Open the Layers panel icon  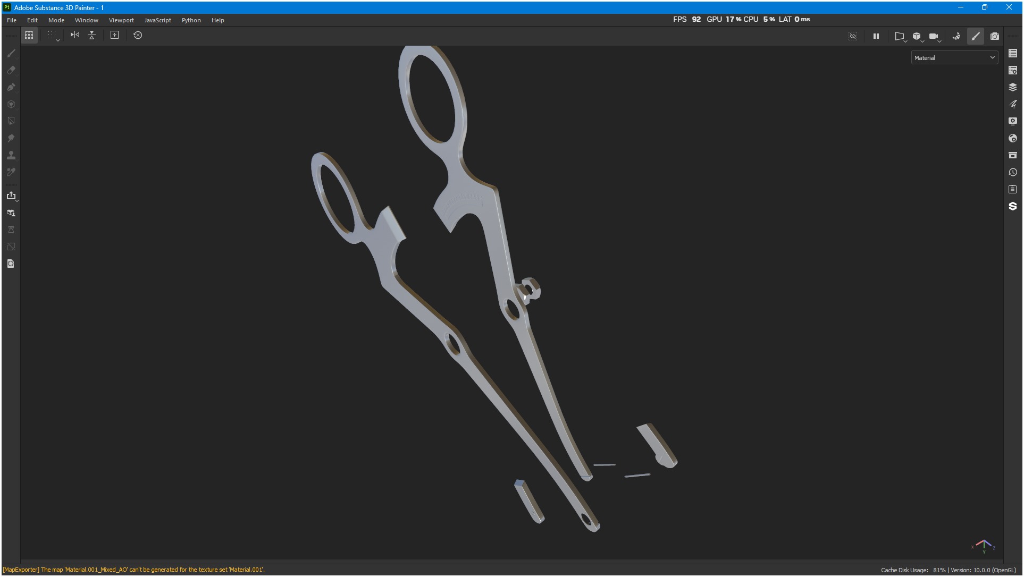1013,87
